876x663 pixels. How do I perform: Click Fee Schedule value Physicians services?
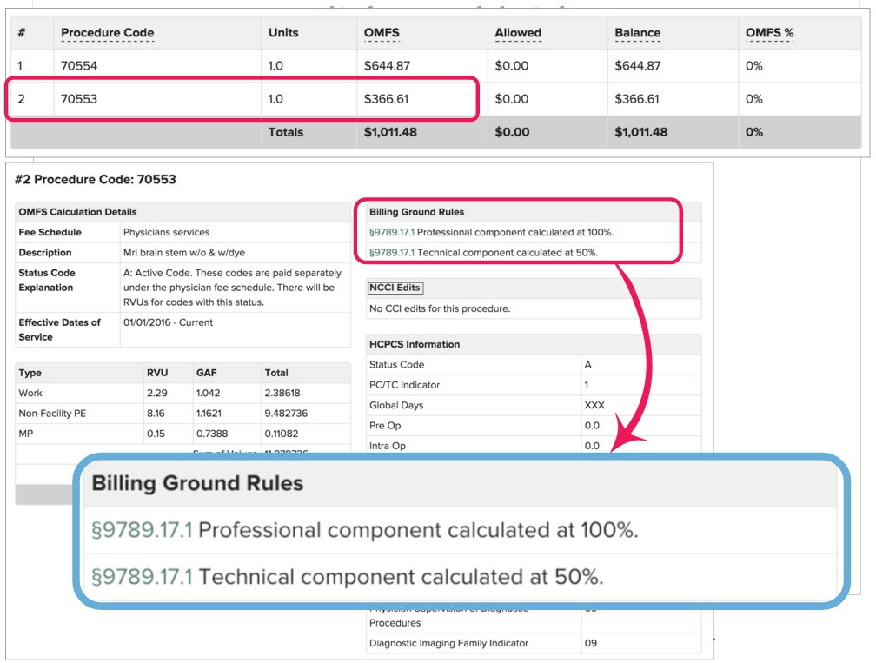coord(167,232)
